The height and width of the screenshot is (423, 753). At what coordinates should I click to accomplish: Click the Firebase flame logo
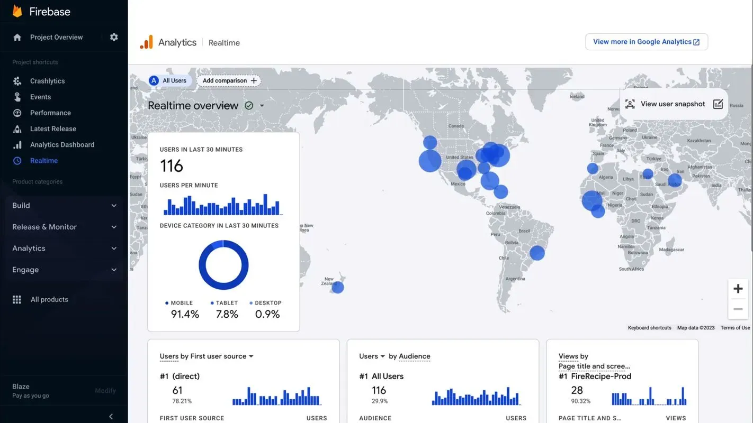(17, 11)
